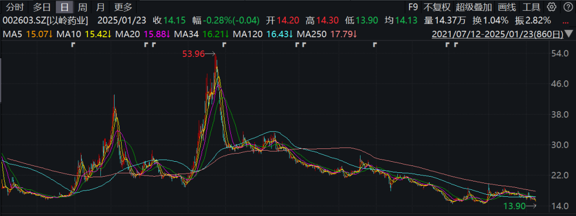The height and width of the screenshot is (216, 576).
Task: Click the help question mark icon
Action: click(x=567, y=7)
